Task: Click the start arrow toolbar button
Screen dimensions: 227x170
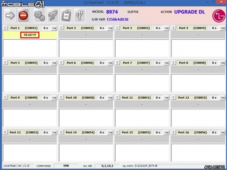Action: [x=10, y=15]
